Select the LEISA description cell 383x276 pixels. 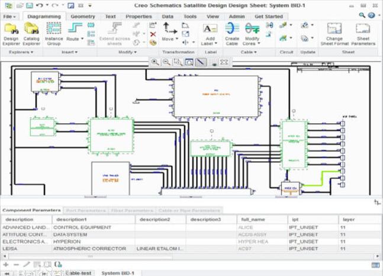pos(27,249)
